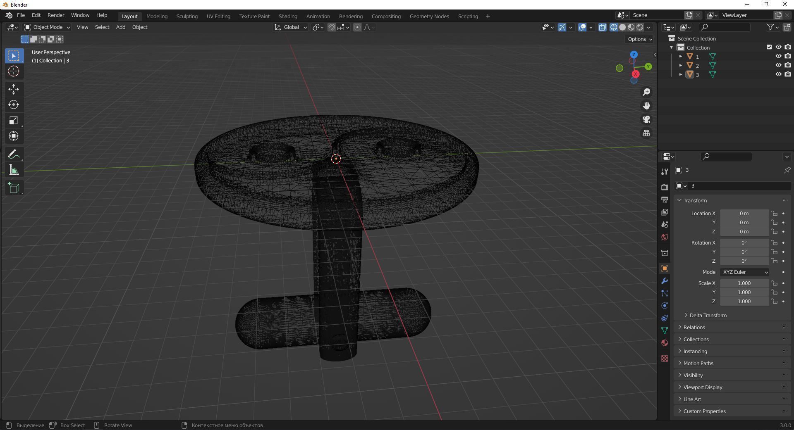Activate the 3D Cursor tool
The image size is (794, 430).
click(x=14, y=71)
